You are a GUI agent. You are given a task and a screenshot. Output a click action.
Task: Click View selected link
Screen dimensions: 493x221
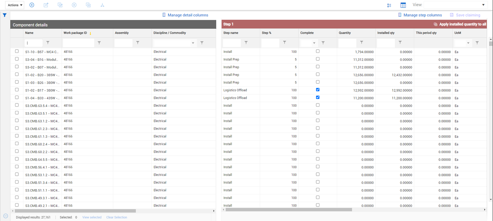coord(92,217)
